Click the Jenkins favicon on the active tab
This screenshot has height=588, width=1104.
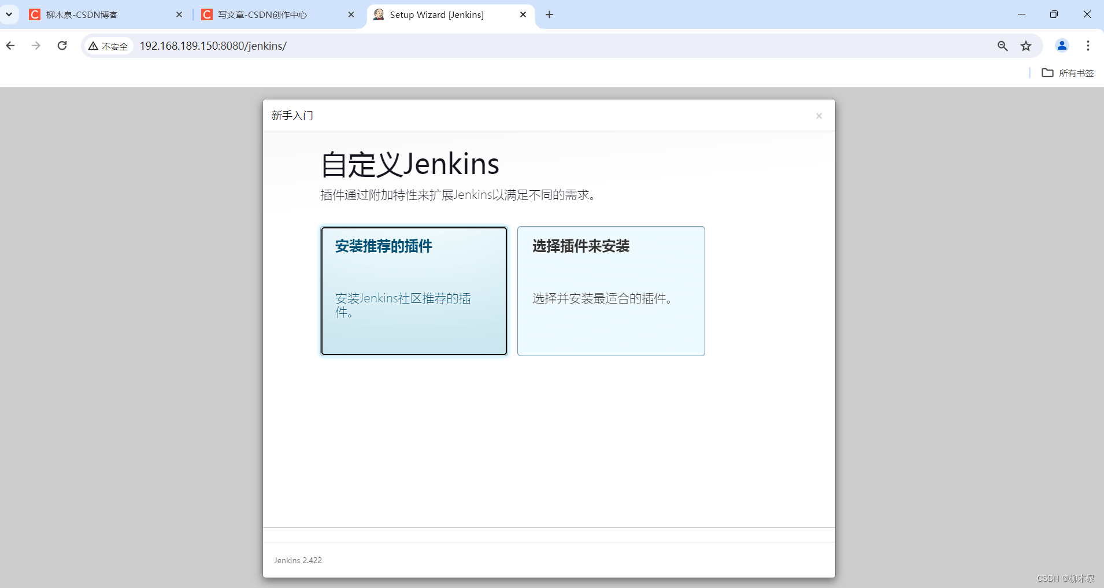(379, 14)
